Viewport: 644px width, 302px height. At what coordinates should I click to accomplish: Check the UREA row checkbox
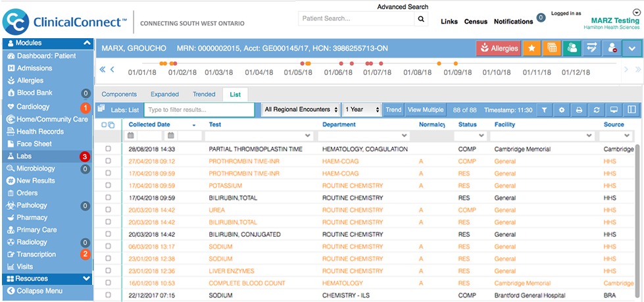(108, 209)
